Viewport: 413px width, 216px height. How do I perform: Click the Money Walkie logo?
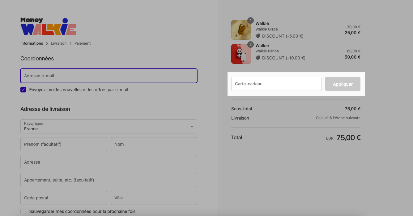(x=48, y=26)
